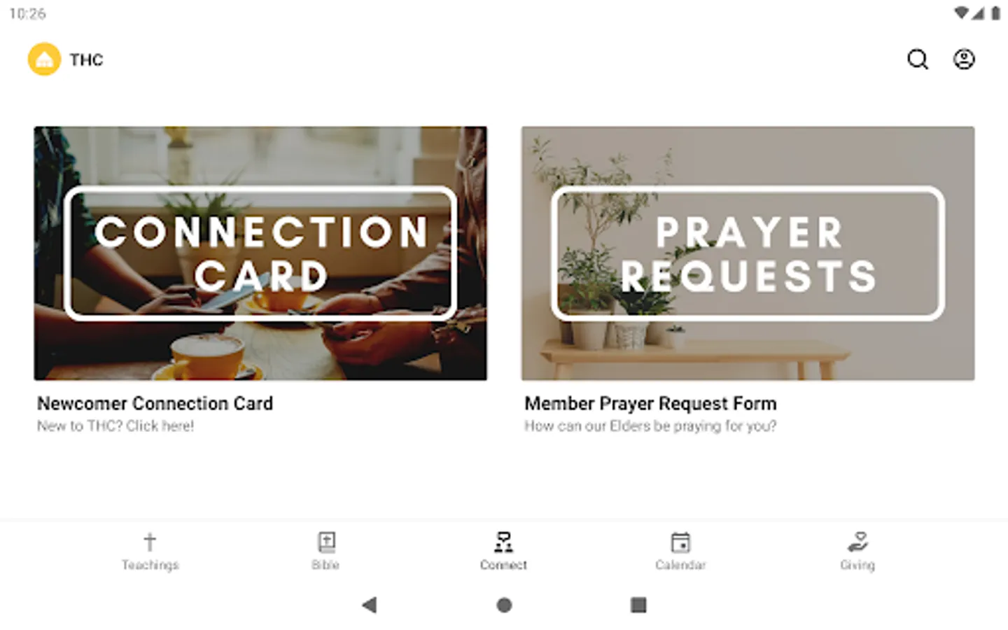Image resolution: width=1008 pixels, height=630 pixels.
Task: Tap "How can our Elders be praying" text
Action: click(622, 426)
